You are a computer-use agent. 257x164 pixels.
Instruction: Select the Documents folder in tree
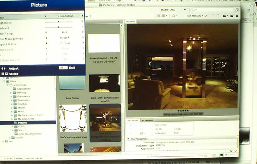(x=22, y=96)
